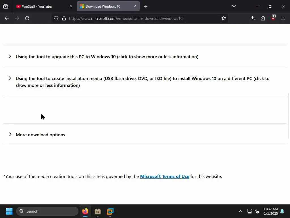Click the page vertical scrollbar thumb
This screenshot has width=290, height=218.
pos(289,116)
